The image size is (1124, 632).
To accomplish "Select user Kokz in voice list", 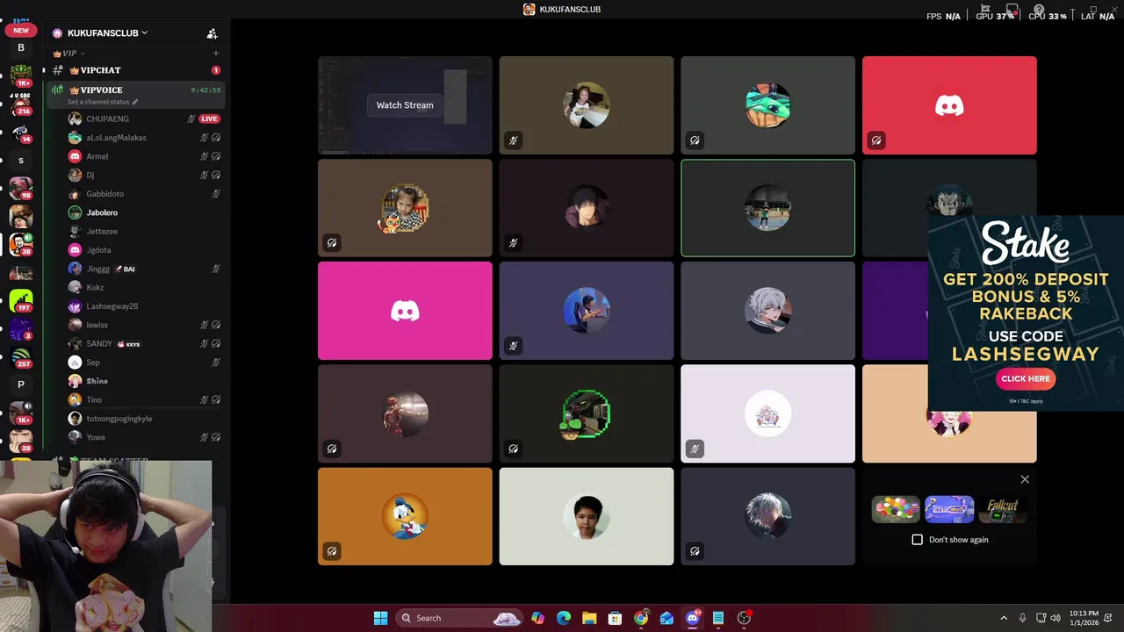I will click(x=144, y=287).
